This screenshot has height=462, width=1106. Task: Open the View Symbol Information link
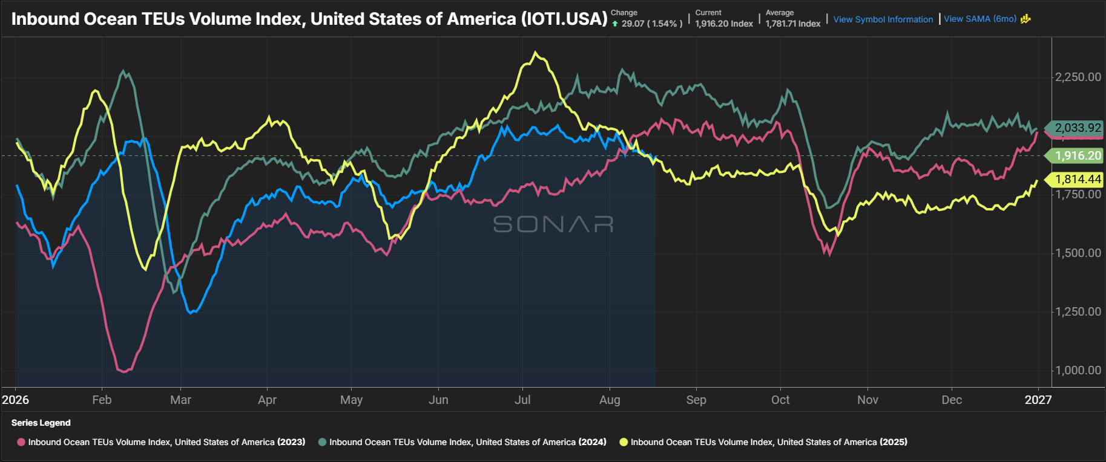[x=883, y=19]
